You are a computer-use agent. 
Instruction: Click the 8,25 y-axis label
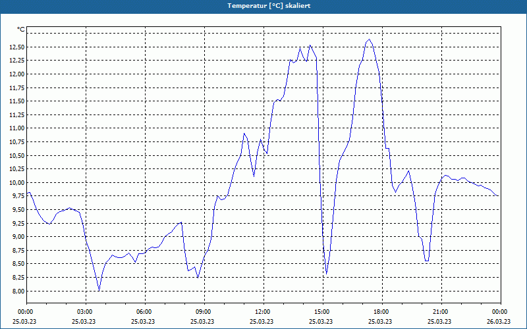[x=18, y=278]
